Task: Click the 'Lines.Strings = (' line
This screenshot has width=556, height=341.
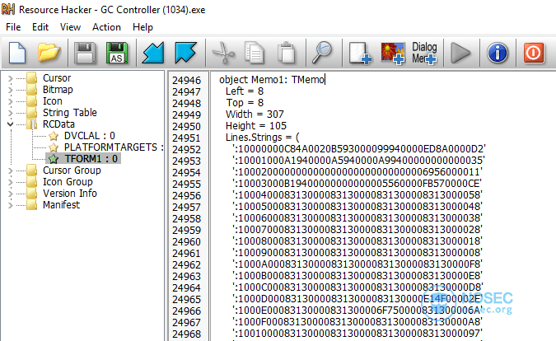Action: 263,138
